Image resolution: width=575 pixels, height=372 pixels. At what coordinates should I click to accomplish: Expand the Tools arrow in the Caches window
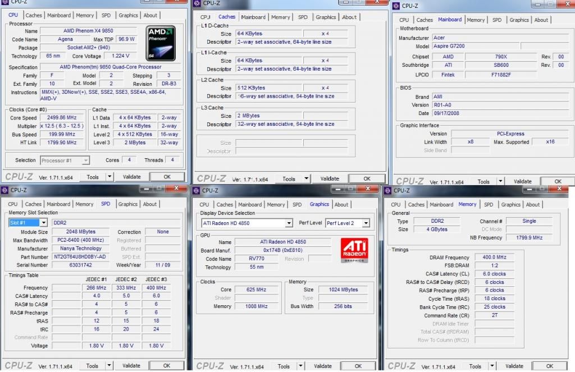[x=306, y=178]
